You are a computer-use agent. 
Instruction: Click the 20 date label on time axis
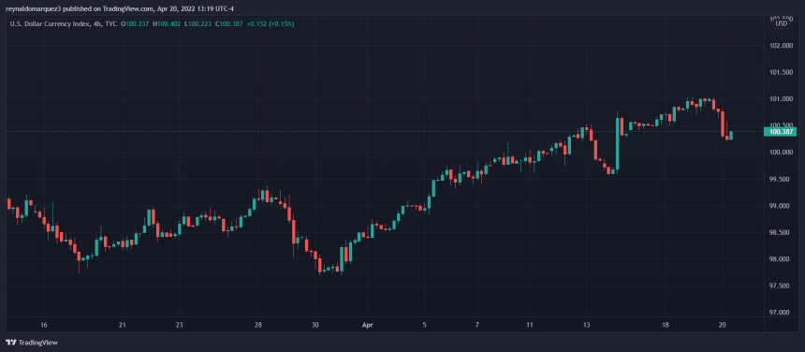click(722, 325)
